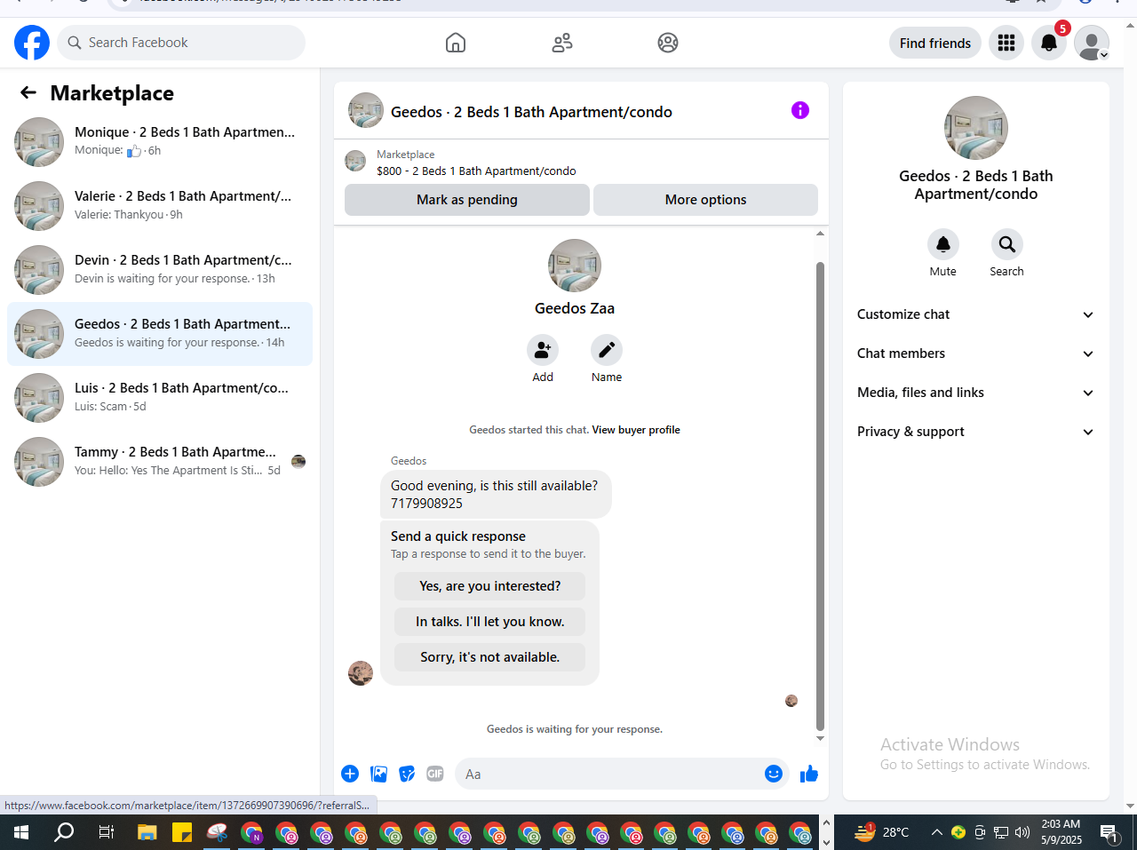This screenshot has height=850, width=1137.
Task: Open the Groups tab icon
Action: coord(668,43)
